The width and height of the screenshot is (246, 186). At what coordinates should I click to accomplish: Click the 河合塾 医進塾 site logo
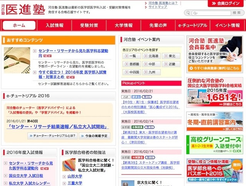[23, 10]
